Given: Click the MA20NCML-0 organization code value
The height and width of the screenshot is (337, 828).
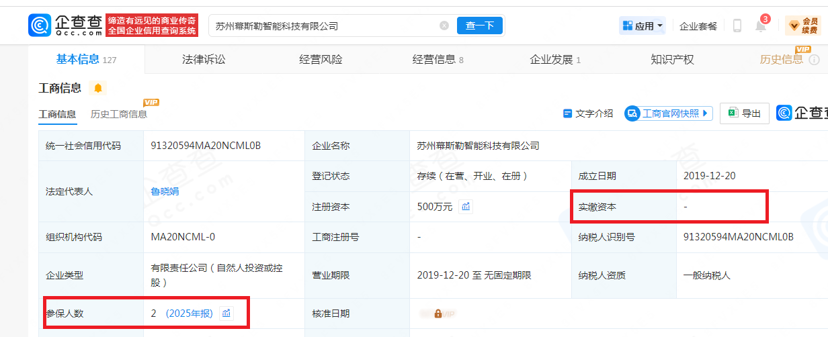Looking at the screenshot, I should (183, 237).
